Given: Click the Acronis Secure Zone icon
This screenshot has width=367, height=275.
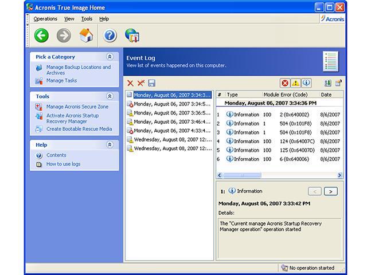Looking at the screenshot, I should tap(39, 107).
